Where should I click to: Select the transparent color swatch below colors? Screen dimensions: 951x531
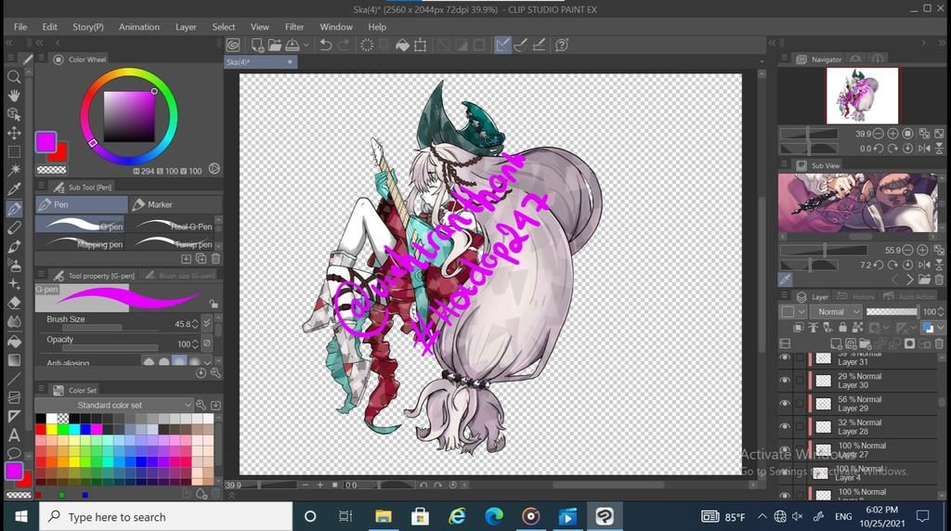(51, 170)
